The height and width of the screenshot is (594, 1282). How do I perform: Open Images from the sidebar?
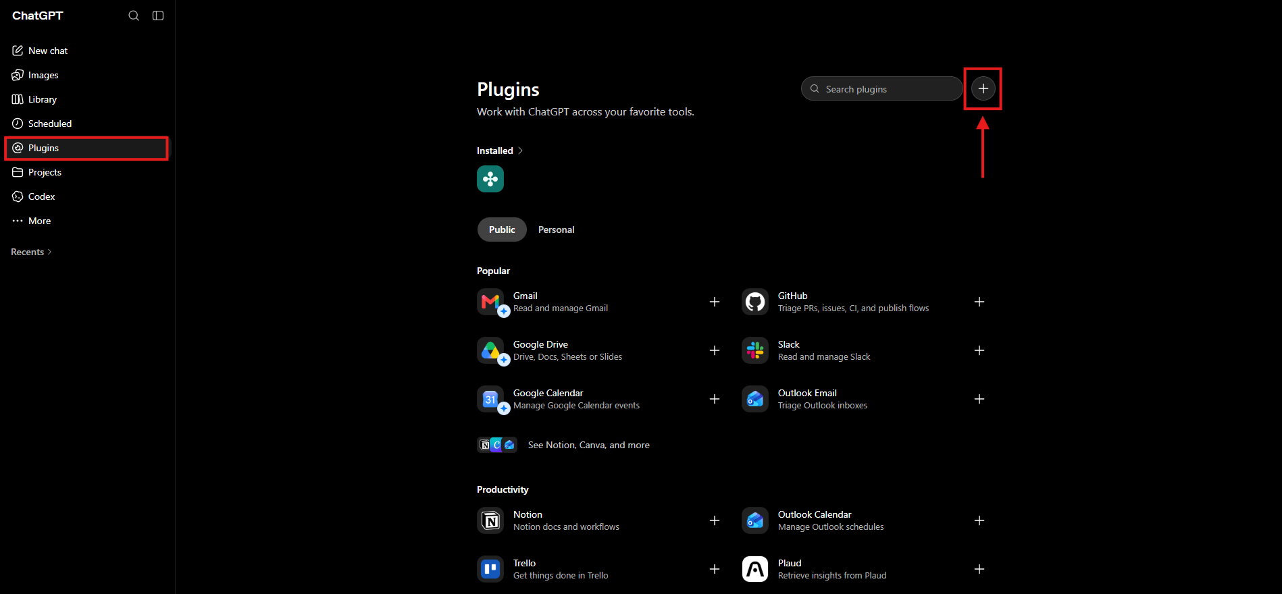click(87, 75)
